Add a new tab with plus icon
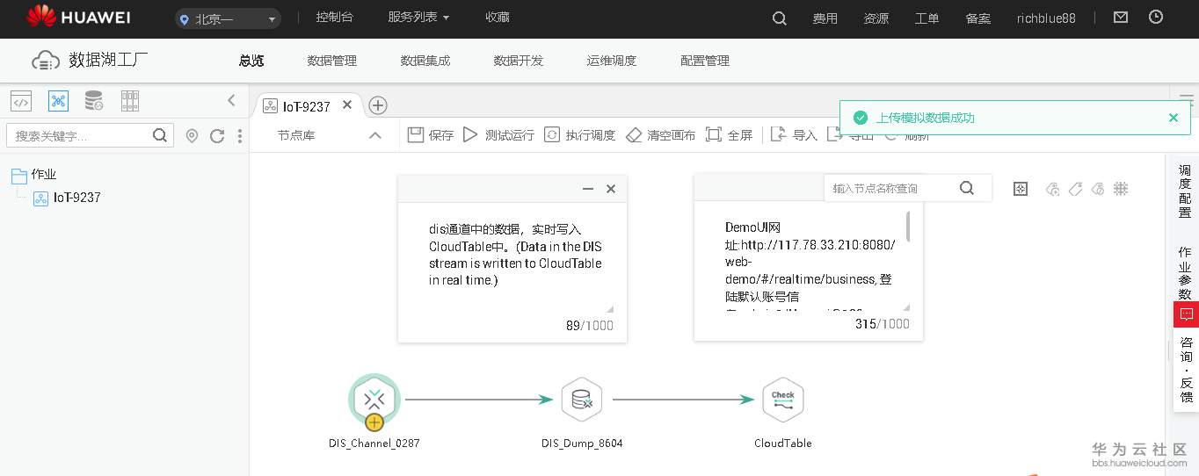 (x=378, y=105)
